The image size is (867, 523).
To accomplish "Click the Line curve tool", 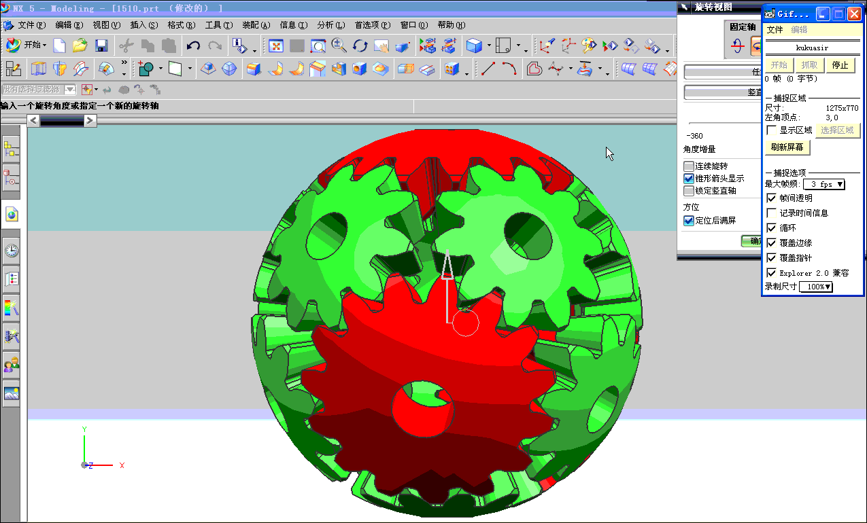I will (488, 69).
